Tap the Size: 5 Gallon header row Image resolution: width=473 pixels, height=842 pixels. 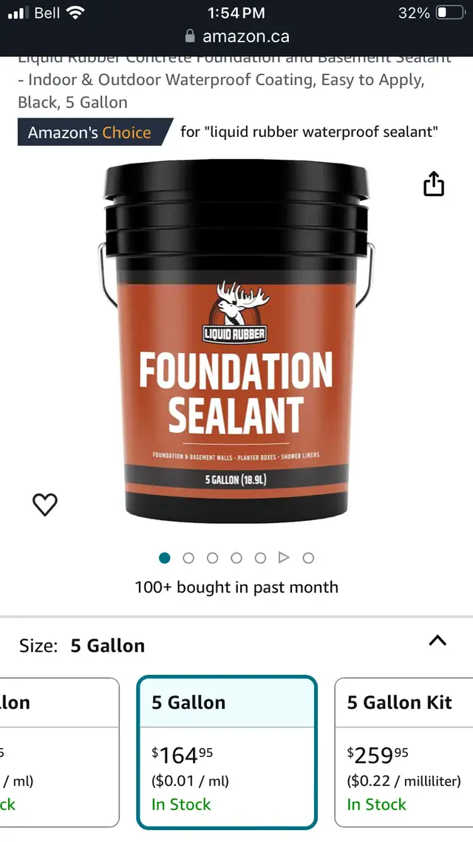tap(236, 645)
